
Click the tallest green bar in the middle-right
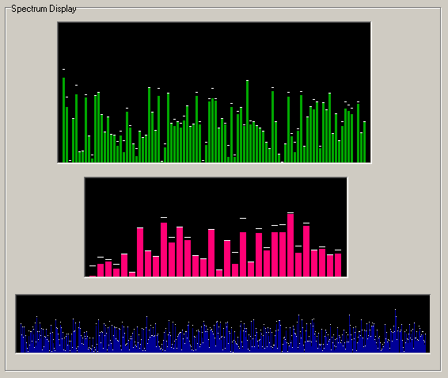248,121
